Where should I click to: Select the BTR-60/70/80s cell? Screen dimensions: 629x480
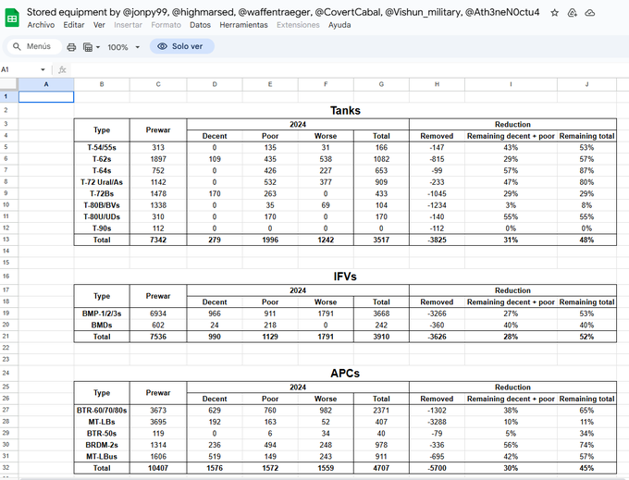(x=102, y=411)
